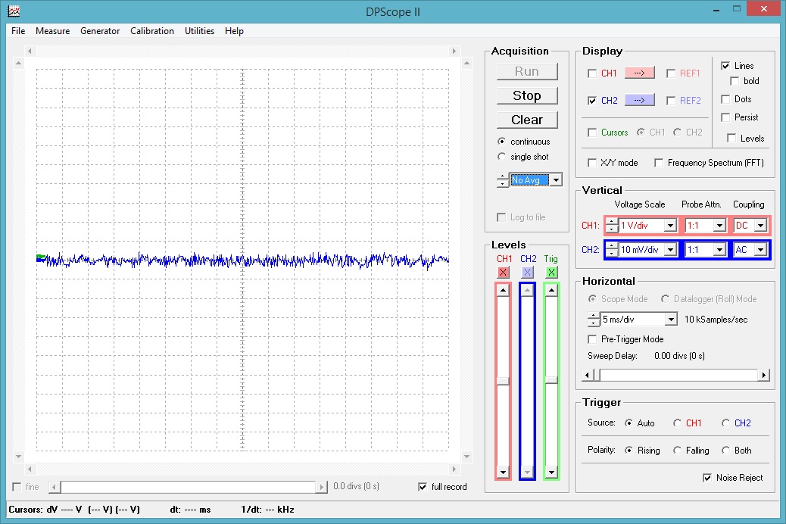Image resolution: width=786 pixels, height=524 pixels.
Task: Click CH2 level slider down arrow
Action: point(527,472)
